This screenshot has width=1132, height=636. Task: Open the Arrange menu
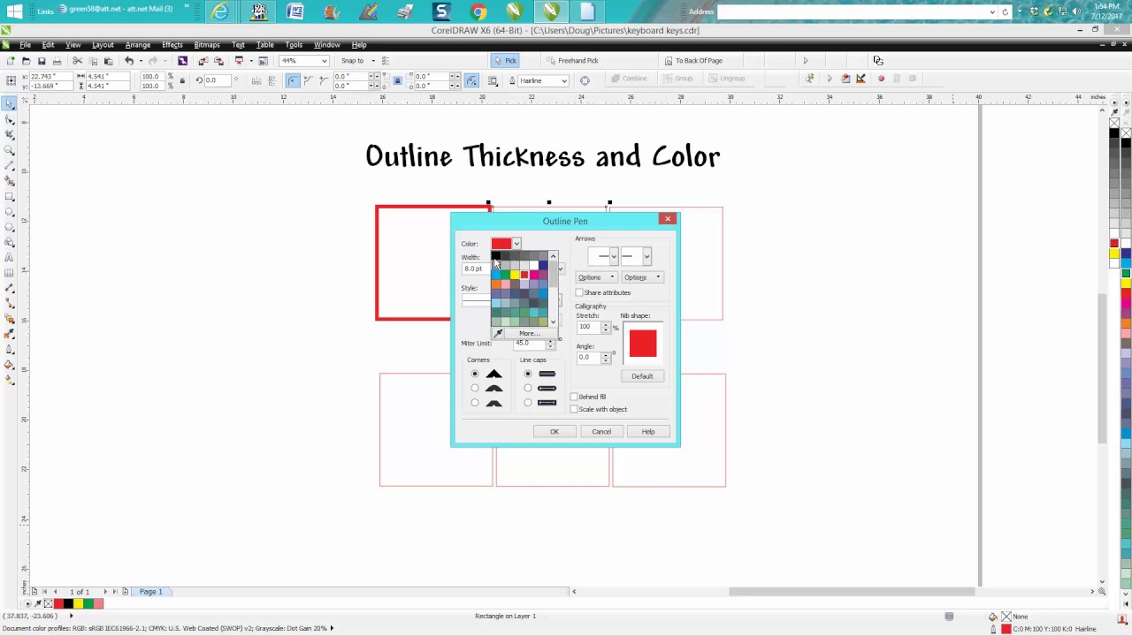point(137,44)
